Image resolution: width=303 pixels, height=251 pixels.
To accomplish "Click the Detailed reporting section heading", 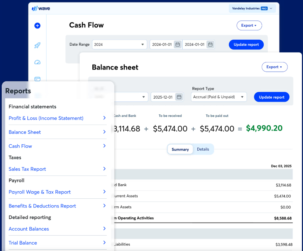I will tap(30, 217).
